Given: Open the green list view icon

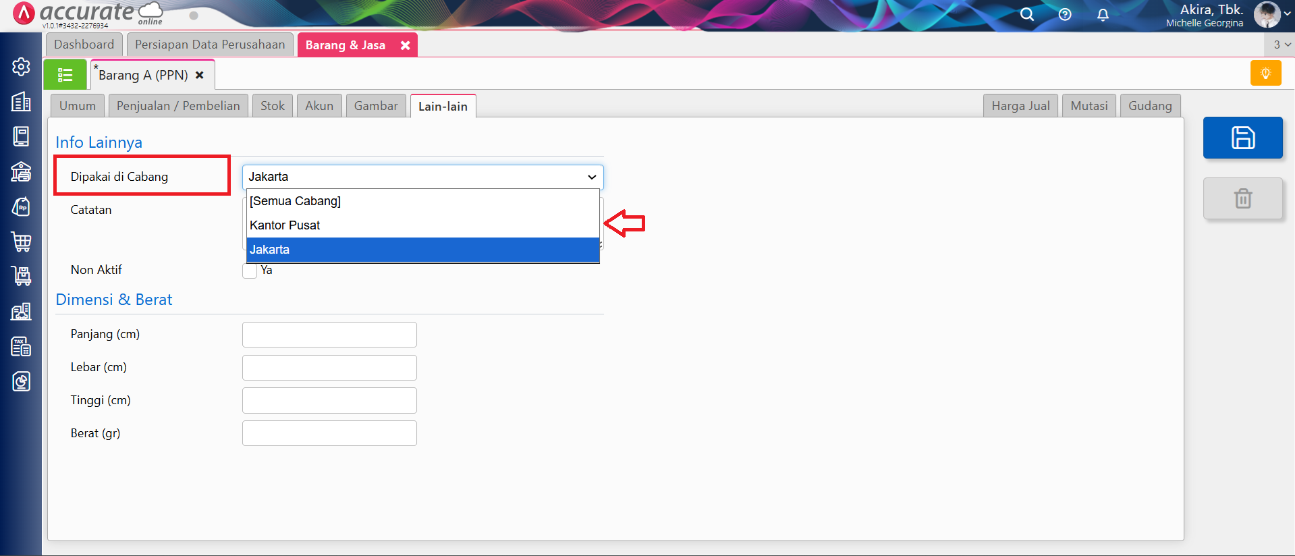Looking at the screenshot, I should pyautogui.click(x=65, y=75).
